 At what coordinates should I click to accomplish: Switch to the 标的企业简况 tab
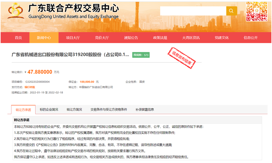[x=49, y=109]
